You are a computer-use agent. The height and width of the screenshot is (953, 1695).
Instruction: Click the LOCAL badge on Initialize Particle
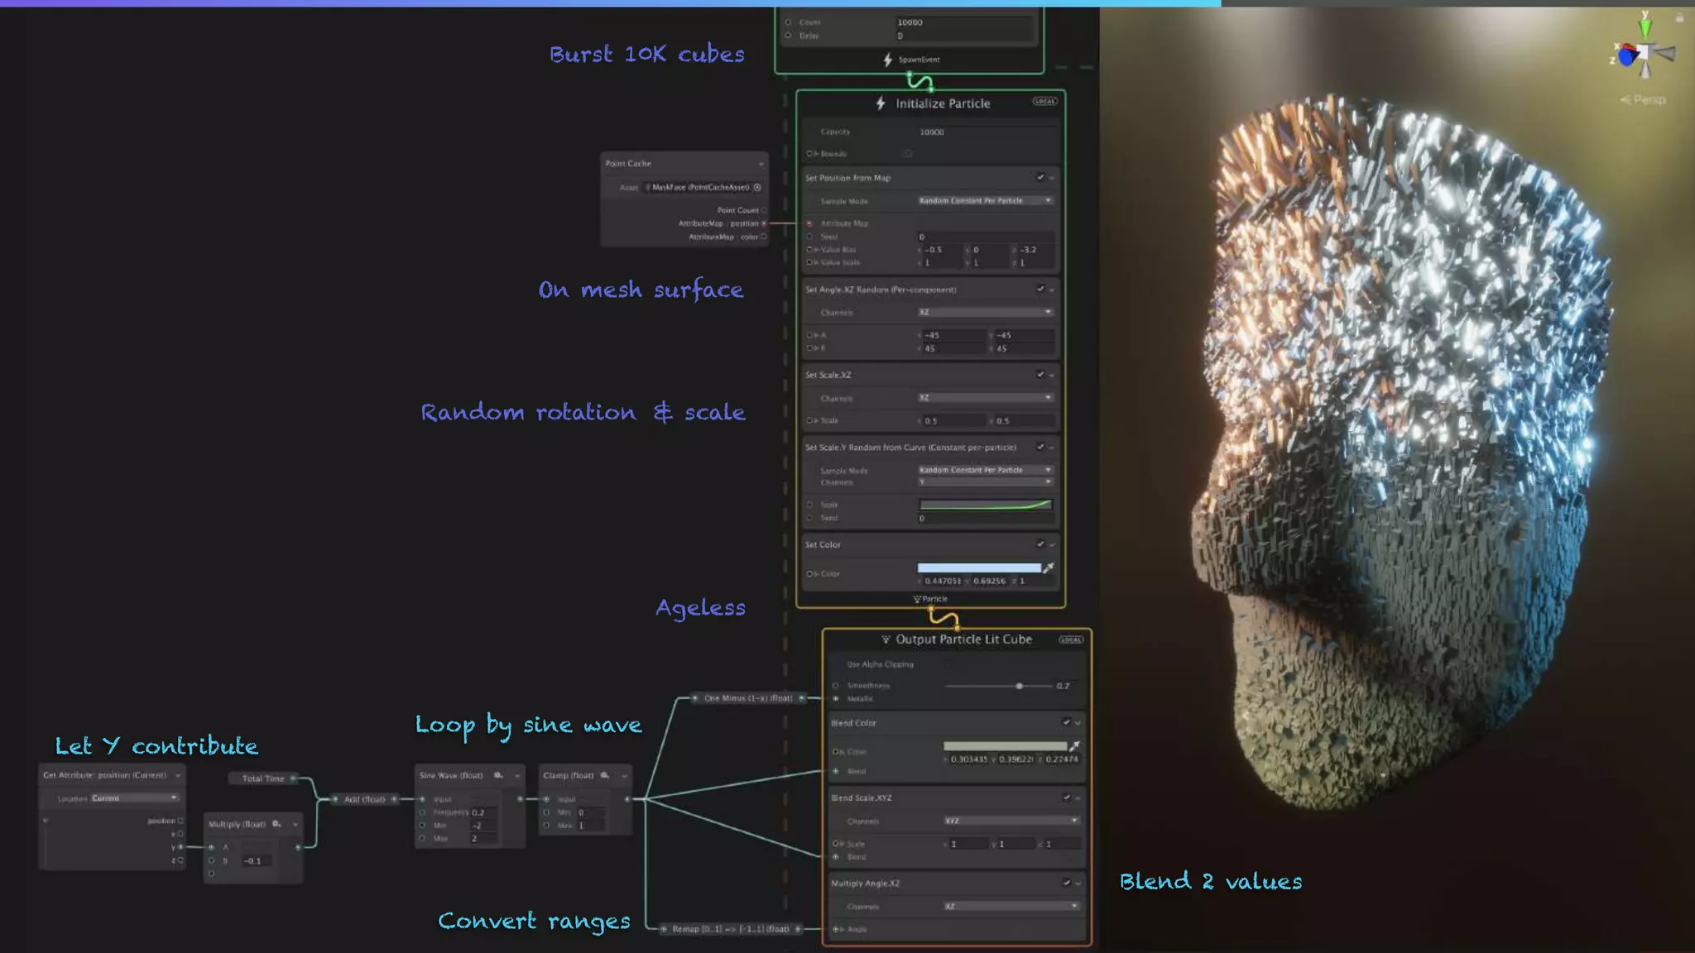[x=1044, y=102]
